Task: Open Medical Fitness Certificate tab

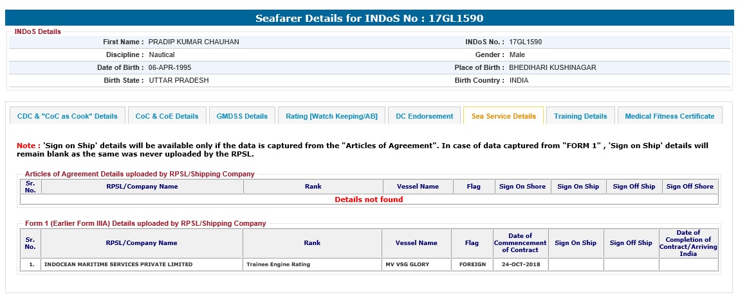Action: pos(669,116)
